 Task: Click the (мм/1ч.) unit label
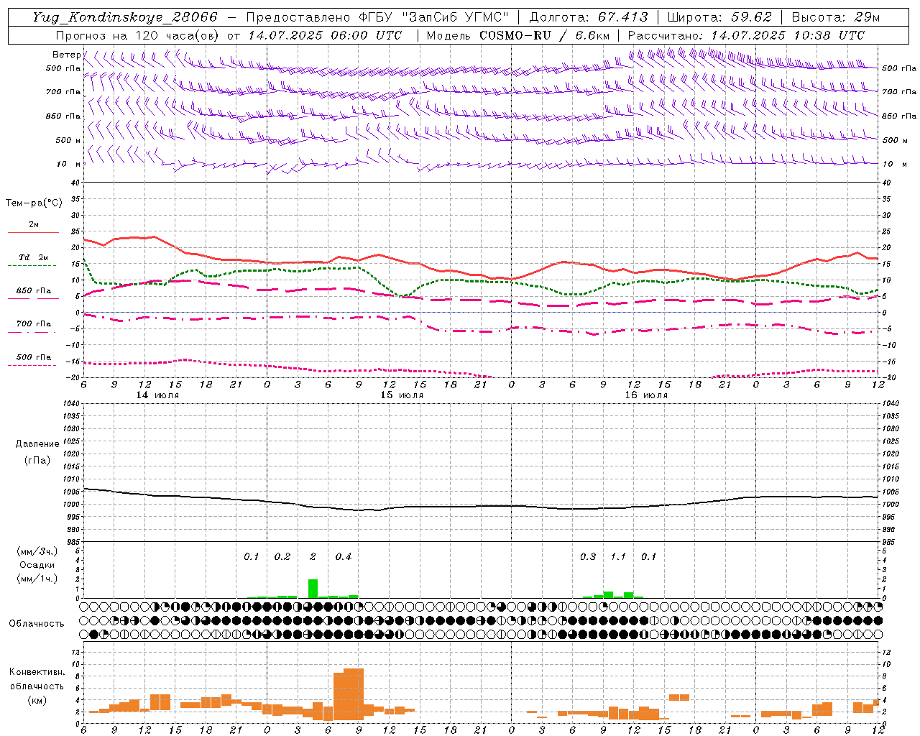point(37,579)
